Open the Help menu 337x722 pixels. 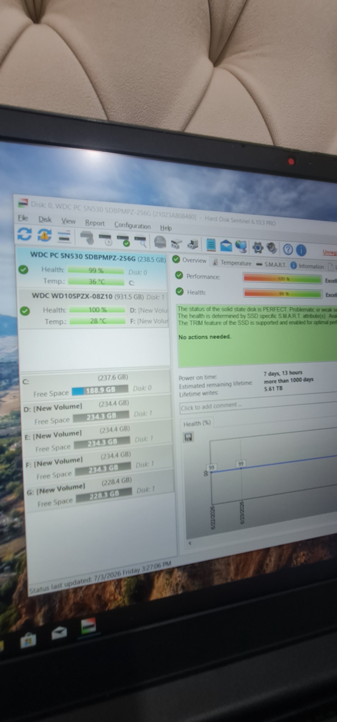[166, 228]
